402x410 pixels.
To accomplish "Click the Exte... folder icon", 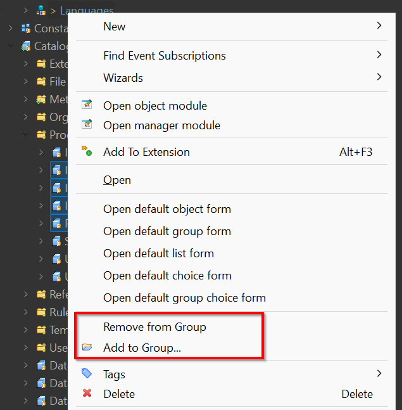I will tap(41, 63).
